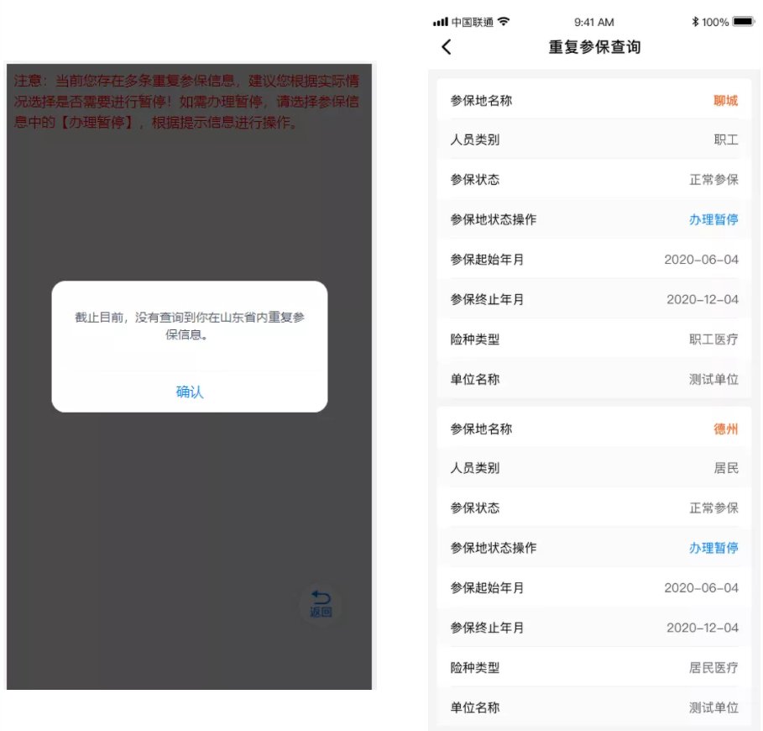Click the dialog message about 山东省内重复参保
This screenshot has width=763, height=731.
tap(190, 325)
